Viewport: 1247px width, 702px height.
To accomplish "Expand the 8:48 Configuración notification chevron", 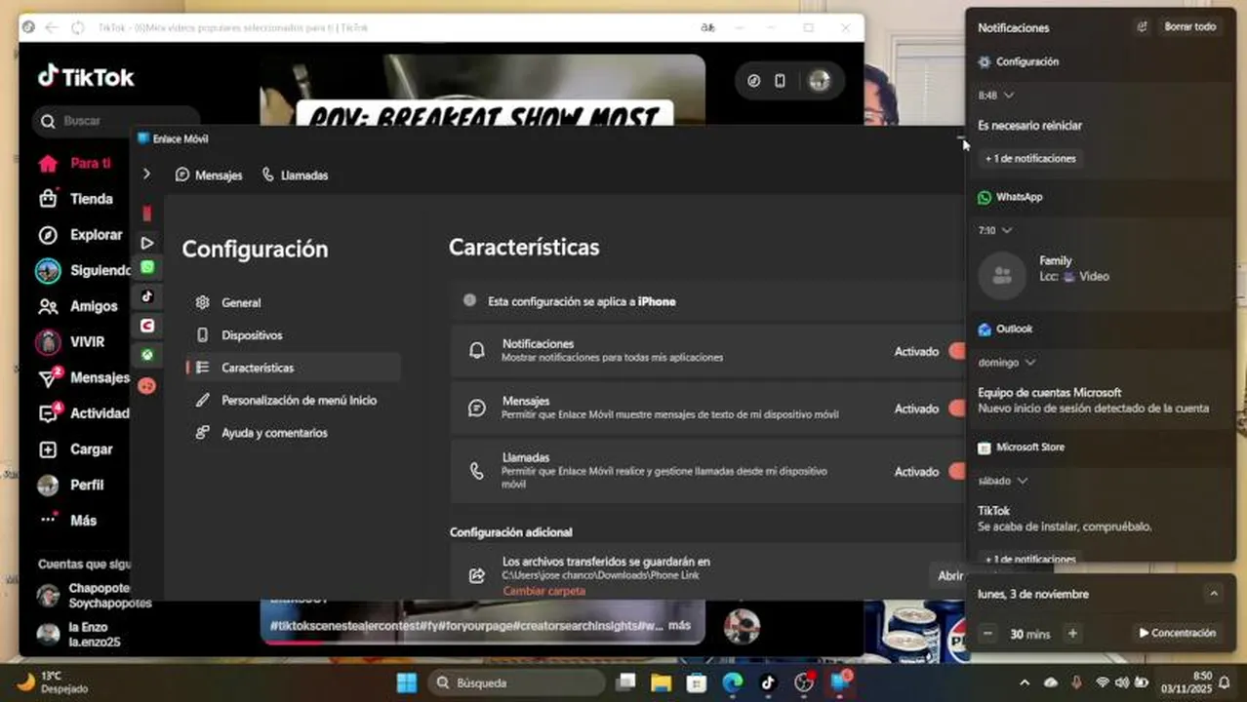I will click(1008, 96).
